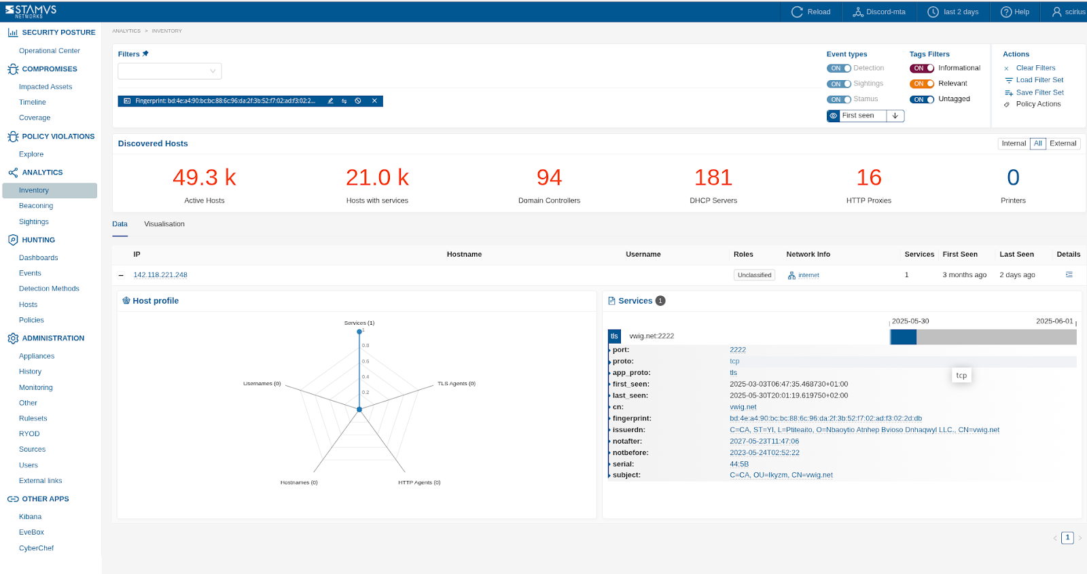Negate the Fingerprint filter using swap arrows
The image size is (1087, 574).
[344, 101]
